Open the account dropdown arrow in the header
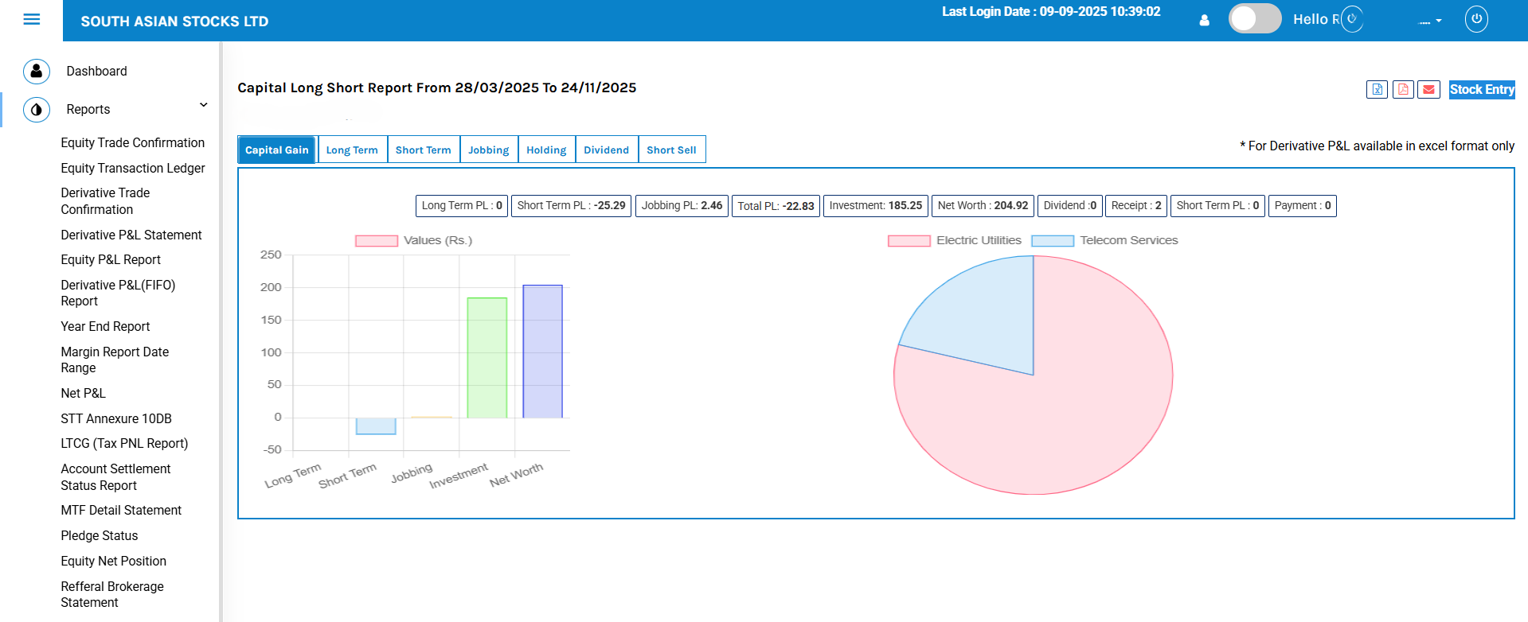1528x622 pixels. click(x=1438, y=21)
